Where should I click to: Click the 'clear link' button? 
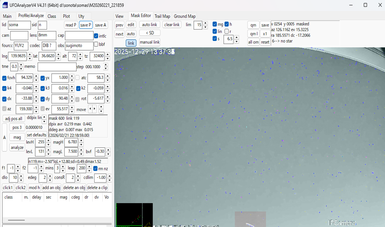172,25
